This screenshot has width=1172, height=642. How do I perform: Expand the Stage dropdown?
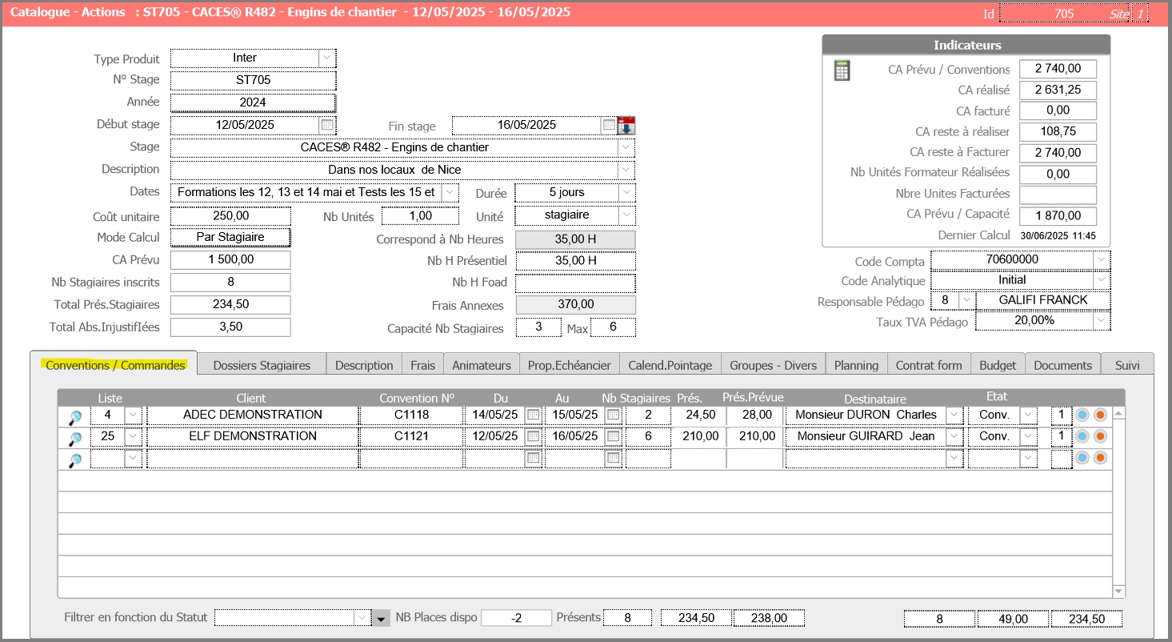click(x=626, y=147)
